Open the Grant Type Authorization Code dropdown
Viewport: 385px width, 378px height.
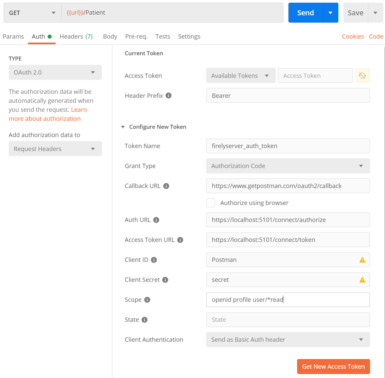pos(288,166)
